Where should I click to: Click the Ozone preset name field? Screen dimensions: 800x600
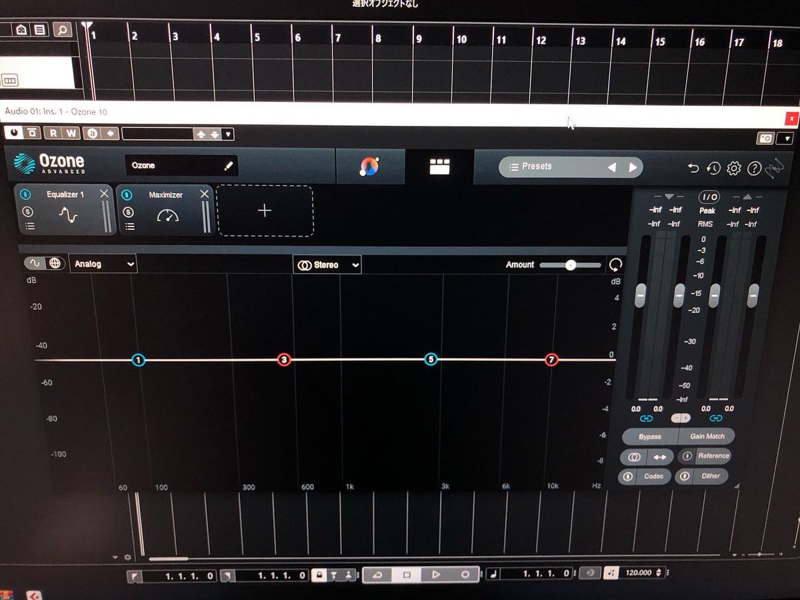(181, 165)
